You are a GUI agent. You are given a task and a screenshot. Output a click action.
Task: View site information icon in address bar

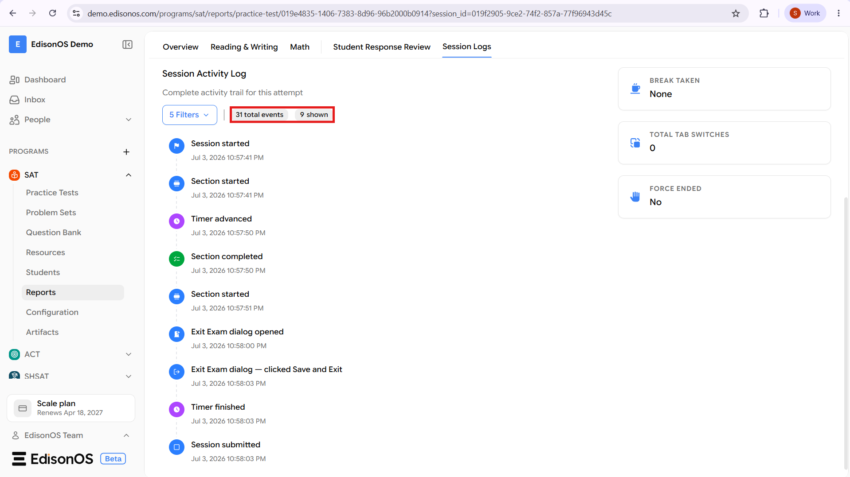(76, 13)
